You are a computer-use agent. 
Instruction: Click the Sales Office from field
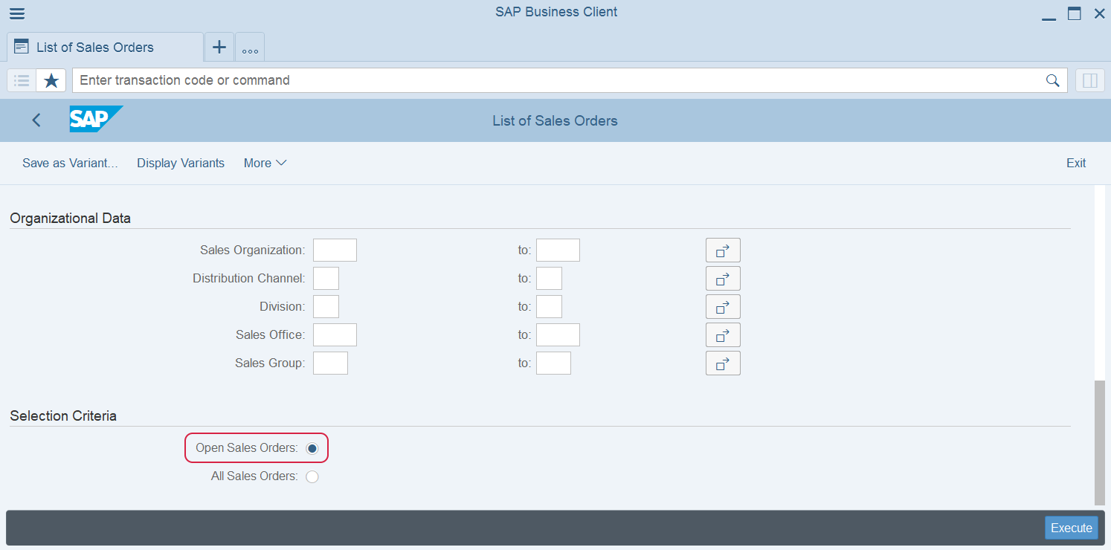[335, 335]
